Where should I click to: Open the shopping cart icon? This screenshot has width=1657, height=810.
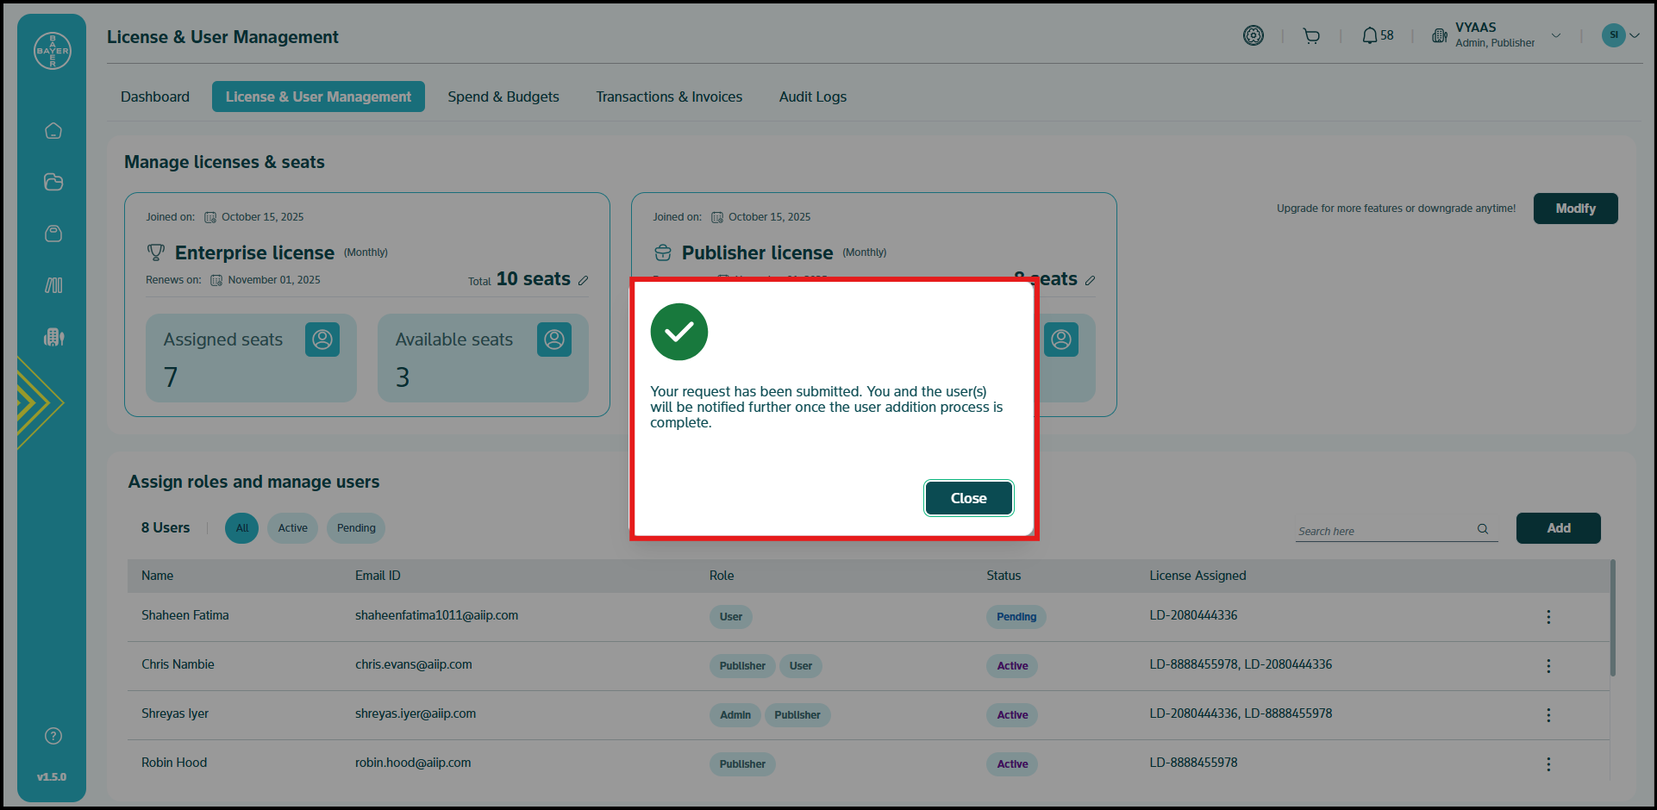pyautogui.click(x=1311, y=36)
